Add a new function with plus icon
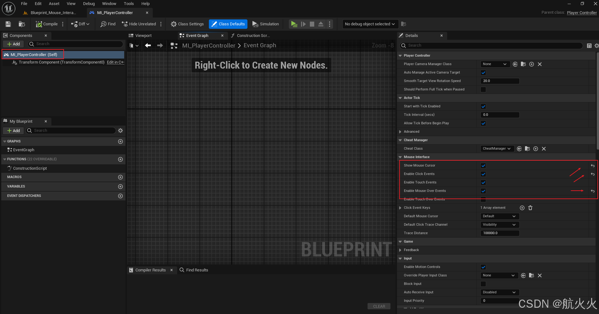599x314 pixels. (120, 159)
